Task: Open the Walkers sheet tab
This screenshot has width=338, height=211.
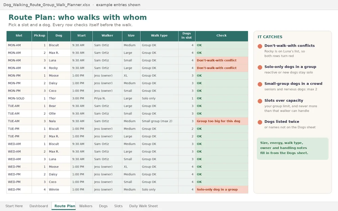Action: (86, 206)
